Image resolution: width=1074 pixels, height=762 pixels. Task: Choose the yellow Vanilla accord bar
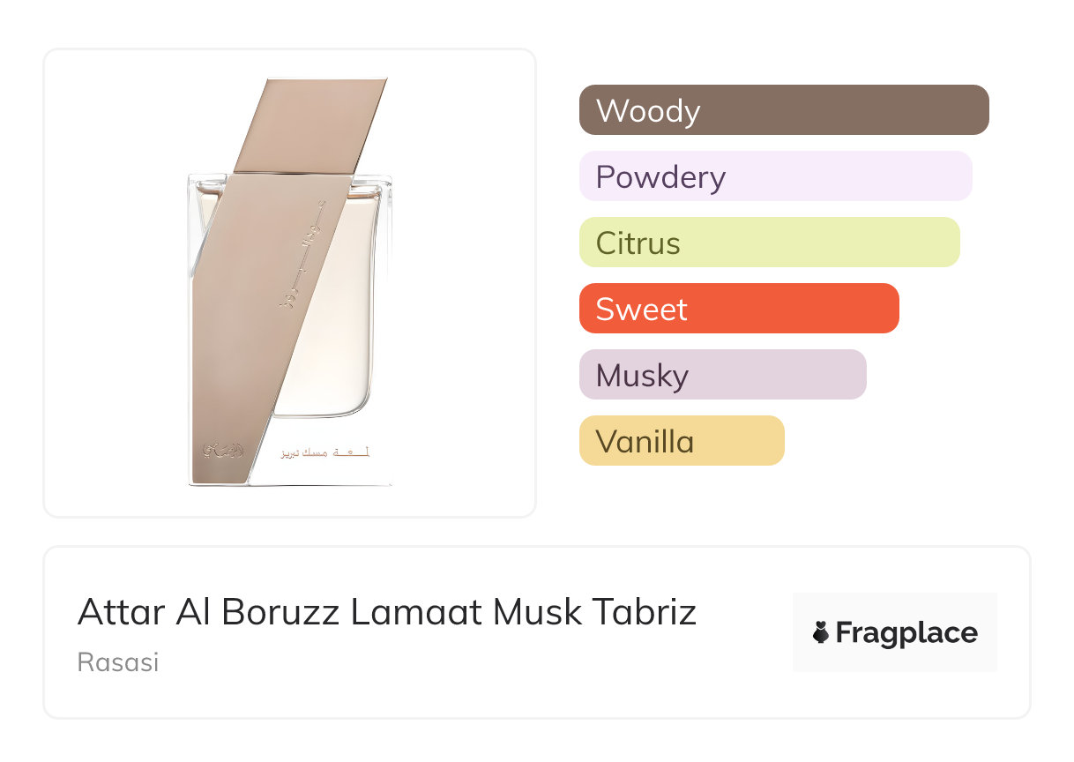(x=682, y=441)
